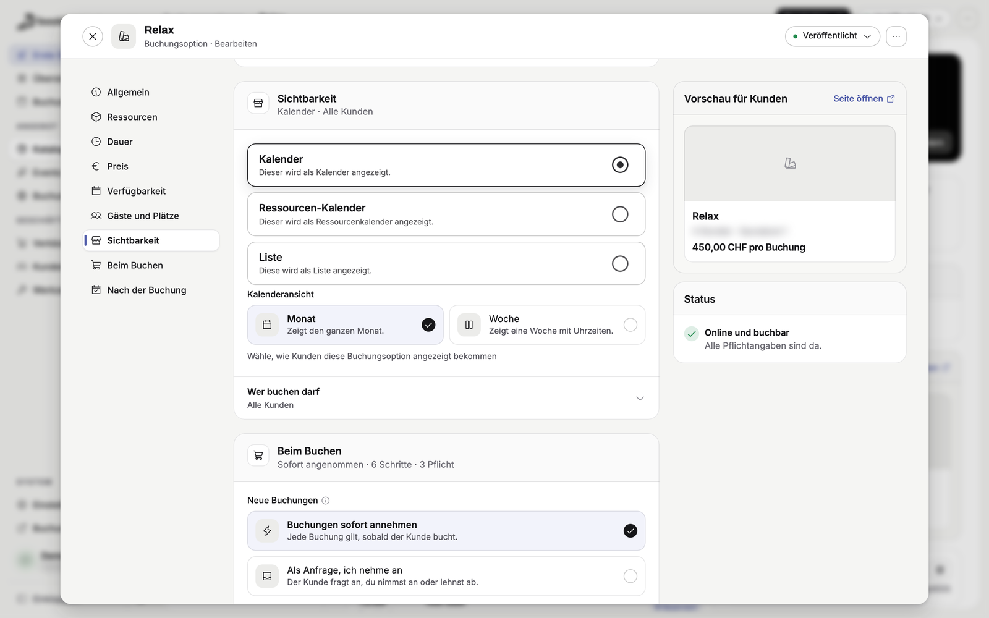Click the Monat calendar icon
The height and width of the screenshot is (618, 989).
(x=267, y=324)
